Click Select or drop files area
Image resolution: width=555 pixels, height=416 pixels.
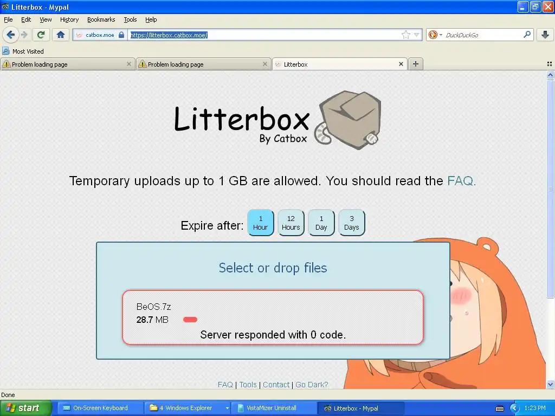(x=273, y=268)
